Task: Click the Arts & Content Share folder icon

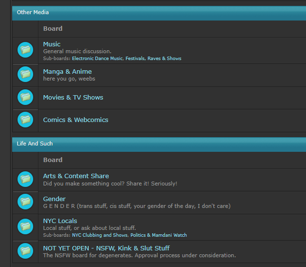Action: (x=25, y=179)
